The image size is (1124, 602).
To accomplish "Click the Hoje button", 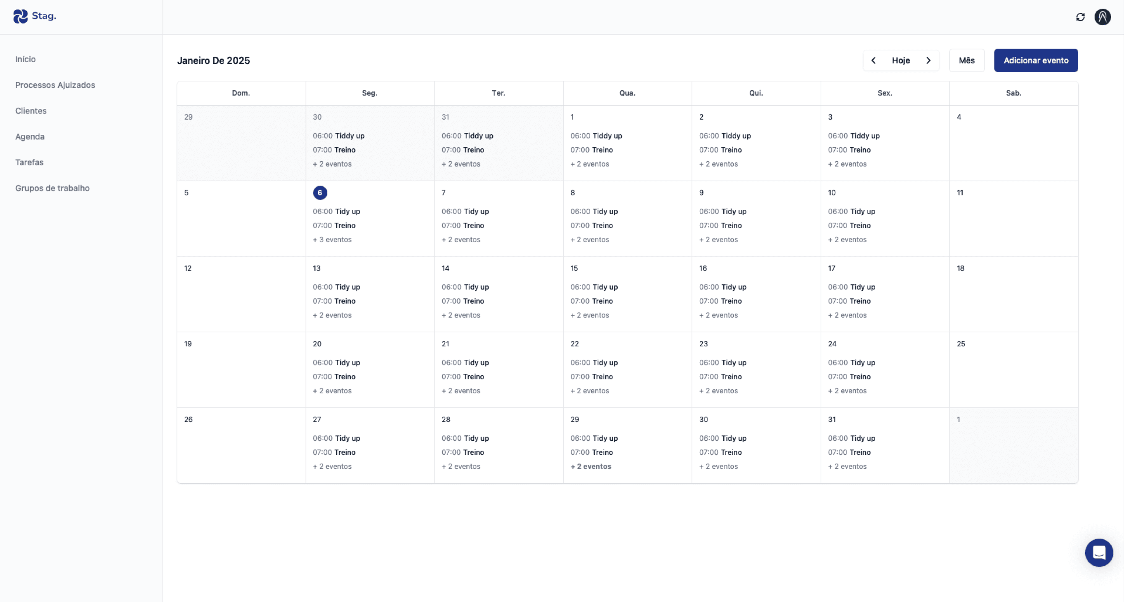I will click(x=901, y=61).
